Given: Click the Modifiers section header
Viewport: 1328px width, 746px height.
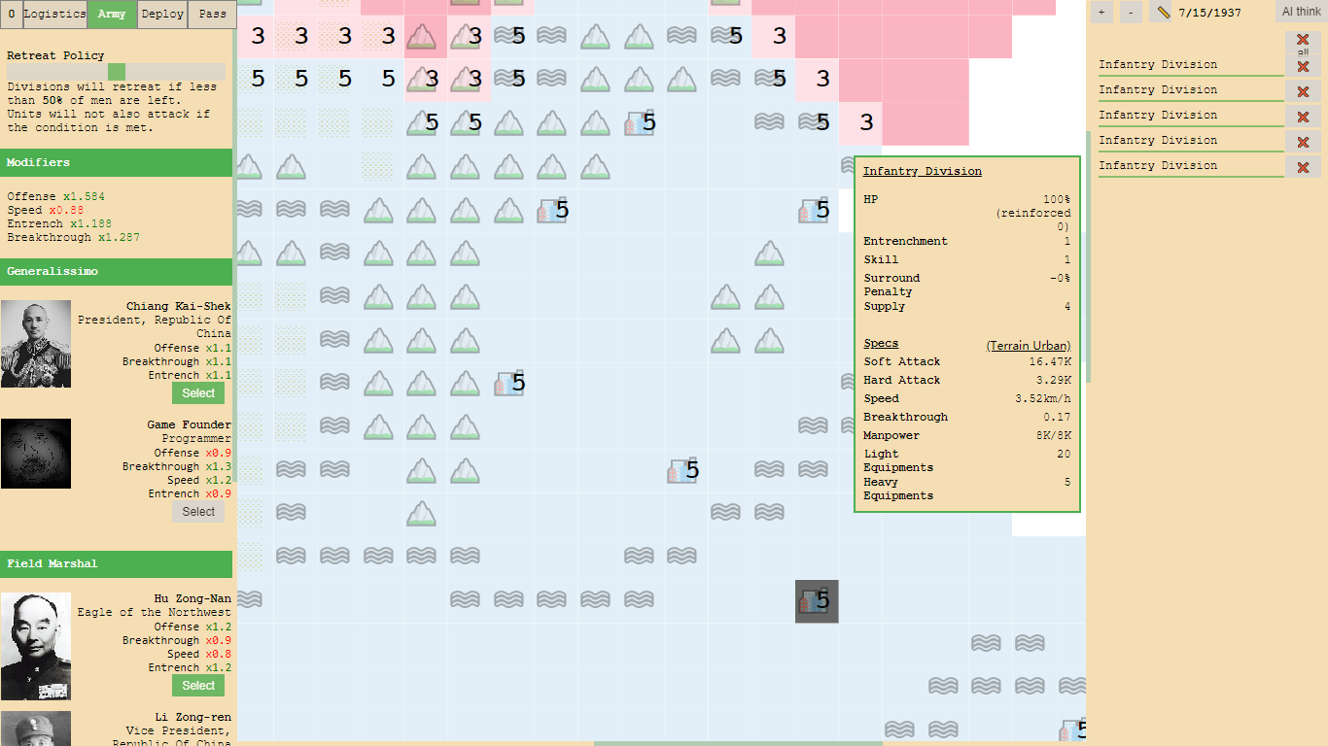Looking at the screenshot, I should [117, 162].
